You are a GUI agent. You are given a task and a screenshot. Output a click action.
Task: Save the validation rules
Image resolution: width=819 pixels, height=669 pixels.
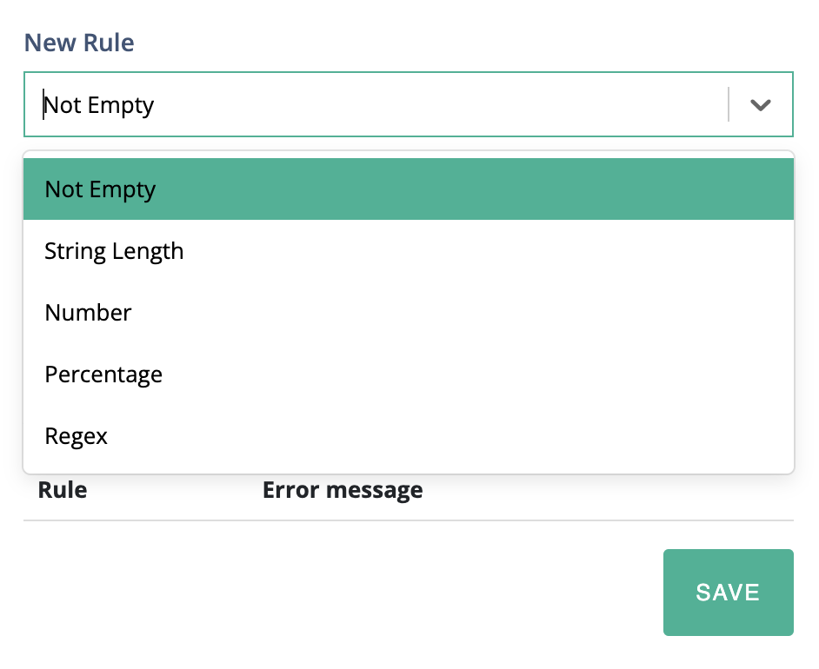pos(728,593)
